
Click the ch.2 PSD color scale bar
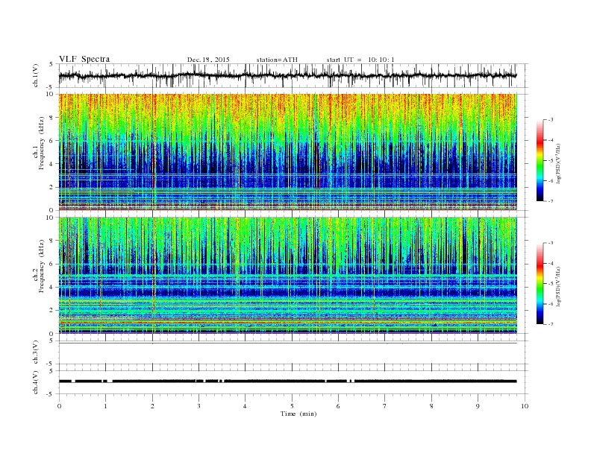point(540,284)
